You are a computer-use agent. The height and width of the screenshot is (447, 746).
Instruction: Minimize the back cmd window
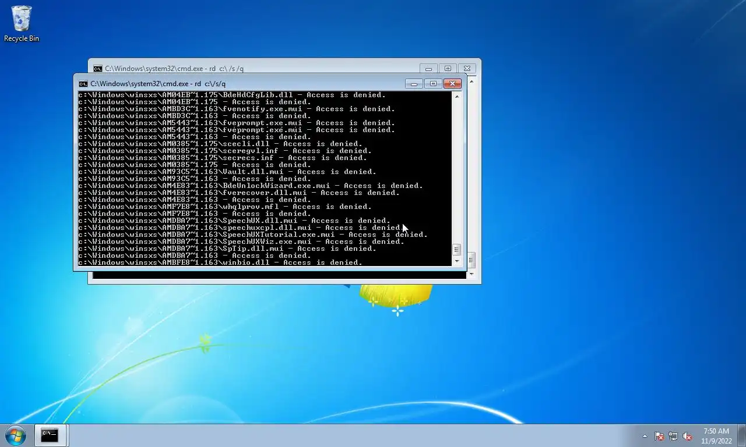[428, 69]
